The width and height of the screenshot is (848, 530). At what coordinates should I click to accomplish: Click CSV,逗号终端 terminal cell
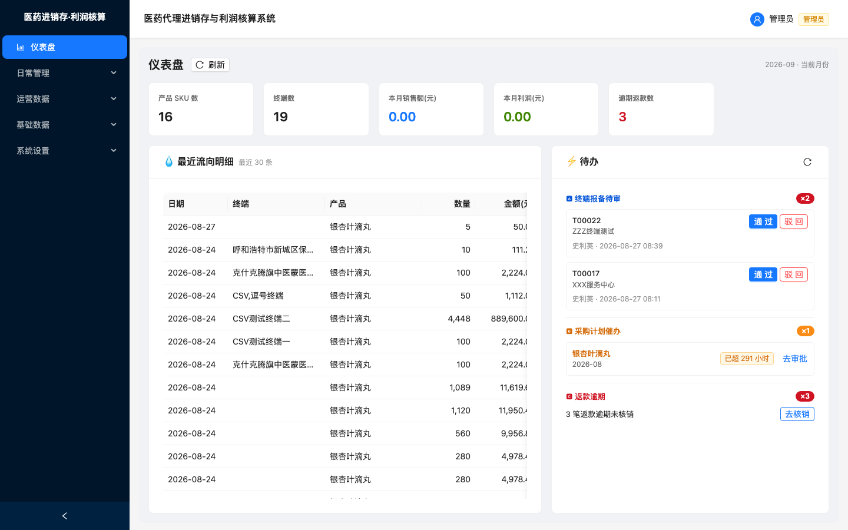(258, 296)
